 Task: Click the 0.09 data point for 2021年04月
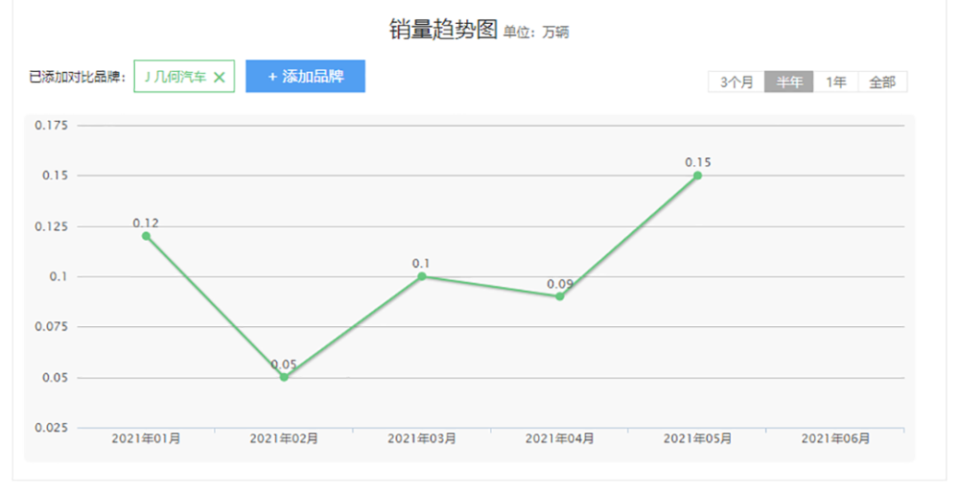click(x=560, y=296)
